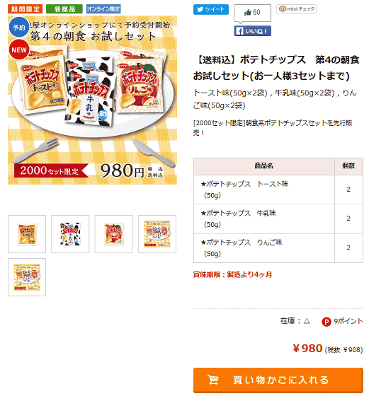Click the main product image
The height and width of the screenshot is (396, 369).
click(x=92, y=100)
